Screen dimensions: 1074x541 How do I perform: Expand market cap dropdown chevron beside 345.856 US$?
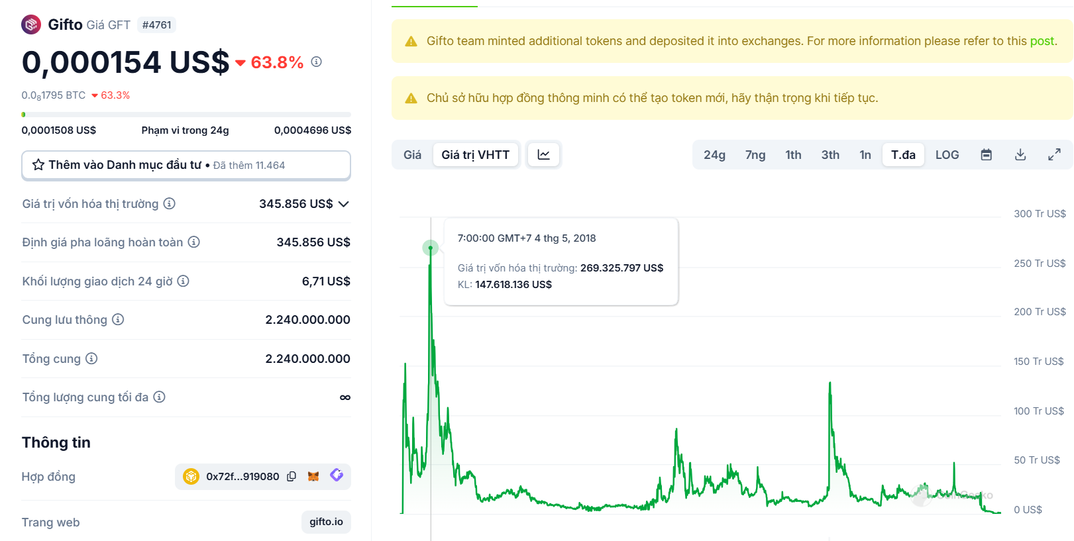click(343, 204)
